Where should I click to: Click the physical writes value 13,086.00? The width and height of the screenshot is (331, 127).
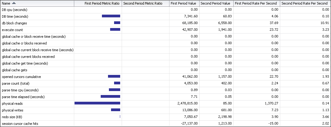point(190,110)
